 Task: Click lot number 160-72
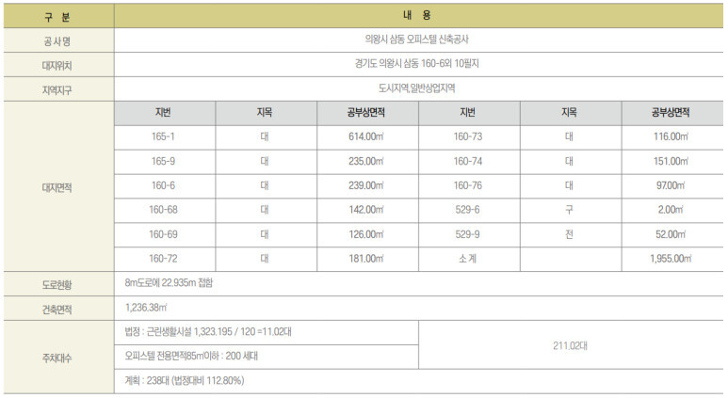click(x=163, y=259)
